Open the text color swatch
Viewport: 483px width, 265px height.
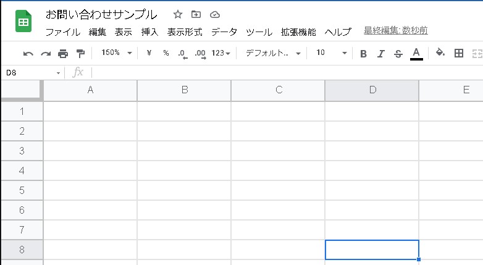click(416, 54)
